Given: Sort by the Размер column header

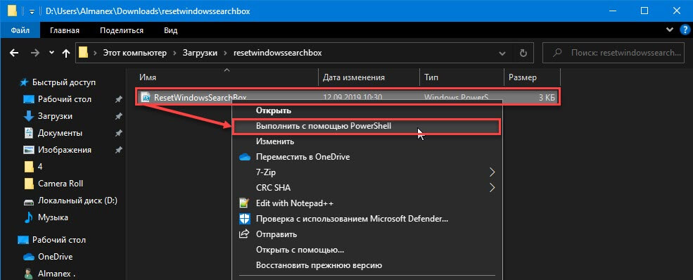Looking at the screenshot, I should (532, 77).
